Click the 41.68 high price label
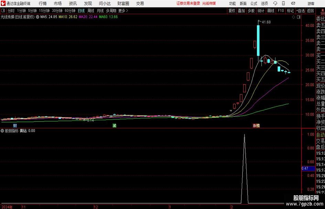This screenshot has width=325, height=209. click(x=266, y=22)
